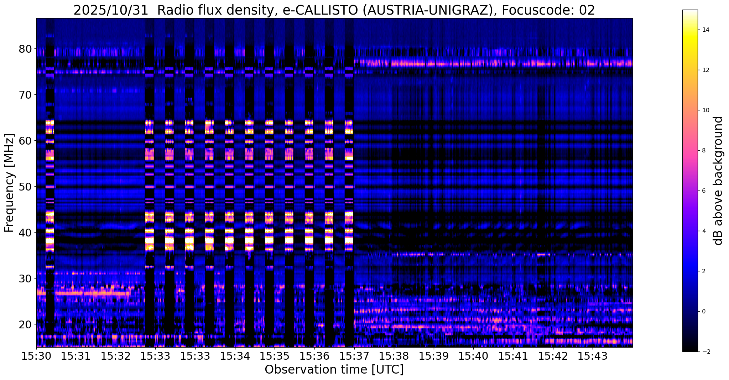Click the 20 tick on the frequency axis
This screenshot has height=380, width=729.
[x=25, y=324]
